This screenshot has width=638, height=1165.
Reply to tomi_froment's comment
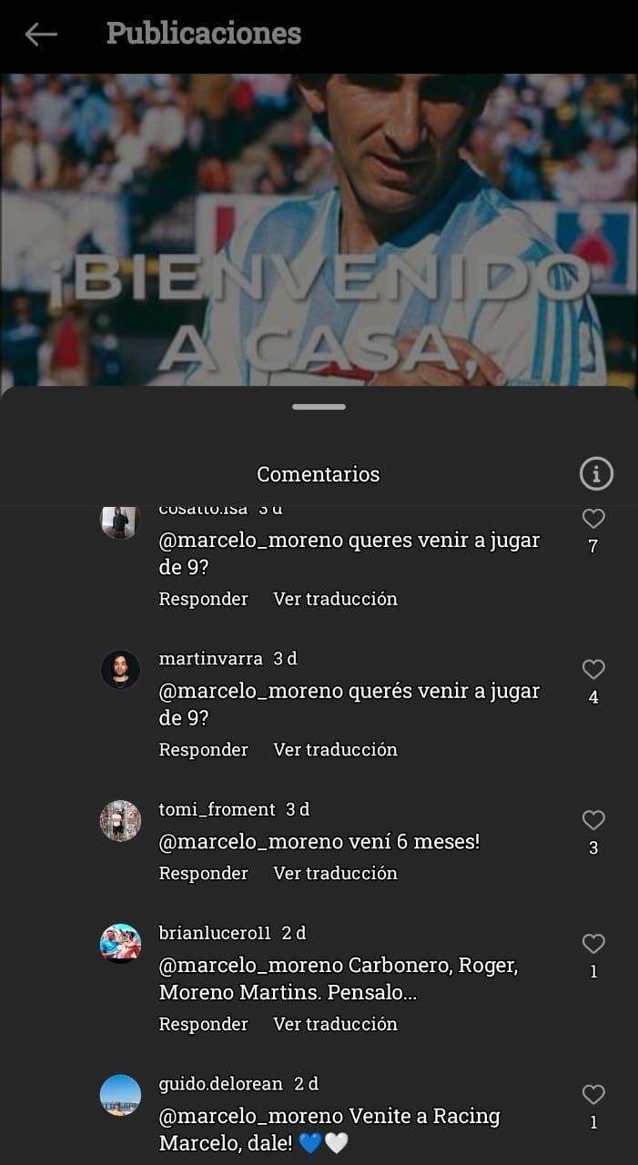coord(203,874)
